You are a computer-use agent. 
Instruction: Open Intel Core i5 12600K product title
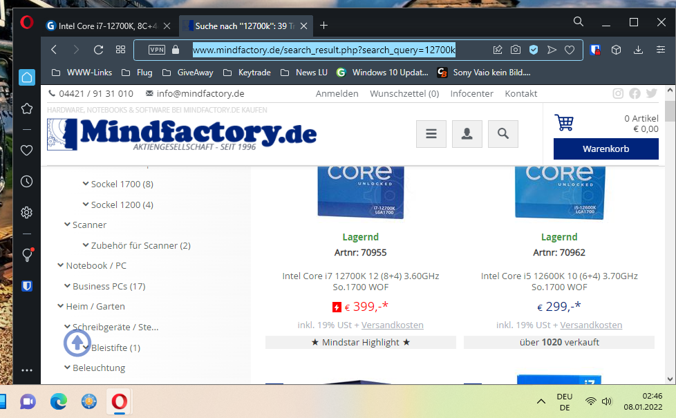coord(559,281)
